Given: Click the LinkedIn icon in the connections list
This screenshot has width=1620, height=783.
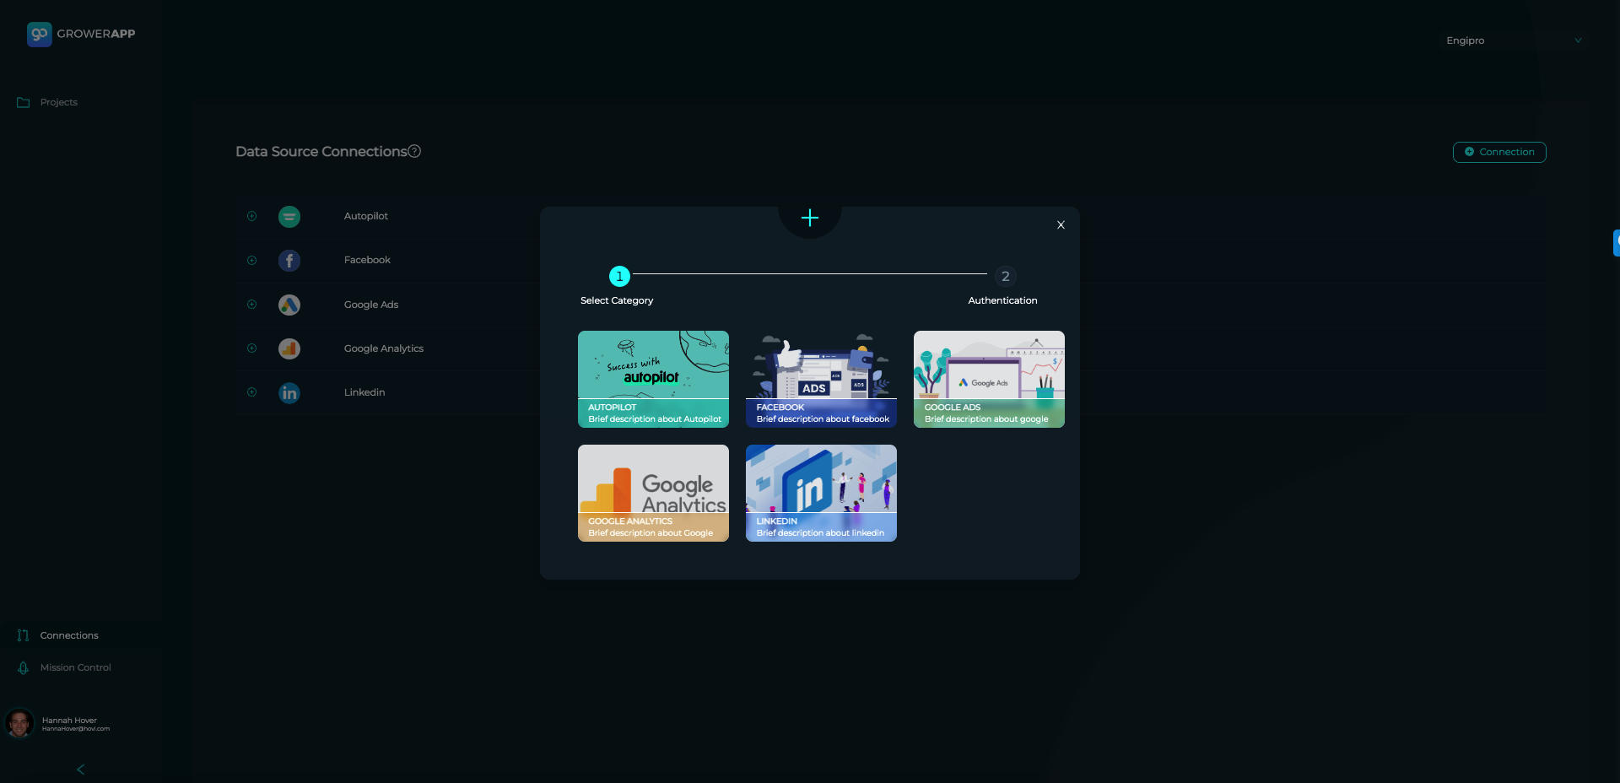Looking at the screenshot, I should (289, 392).
